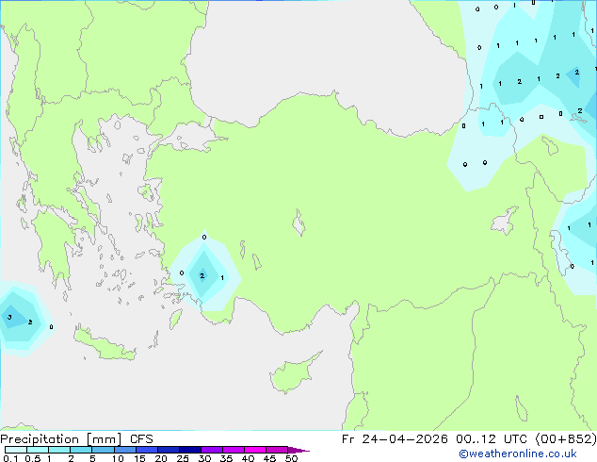Image resolution: width=597 pixels, height=462 pixels.
Task: Click the legend scale label '45'
Action: (x=269, y=458)
